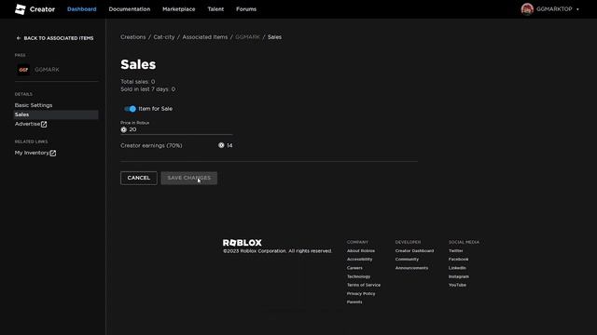Open the LinkedIn footer link
Image resolution: width=597 pixels, height=335 pixels.
click(x=457, y=268)
